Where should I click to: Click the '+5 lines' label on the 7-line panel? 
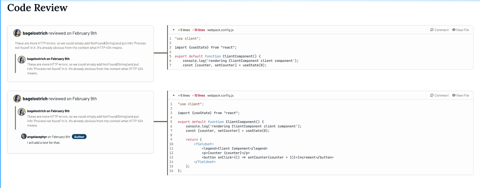(x=184, y=30)
